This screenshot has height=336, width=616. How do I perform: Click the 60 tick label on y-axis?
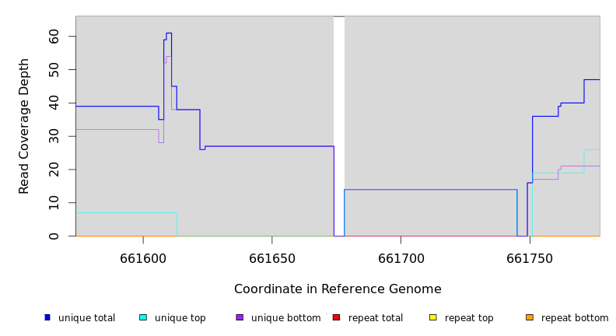point(54,37)
